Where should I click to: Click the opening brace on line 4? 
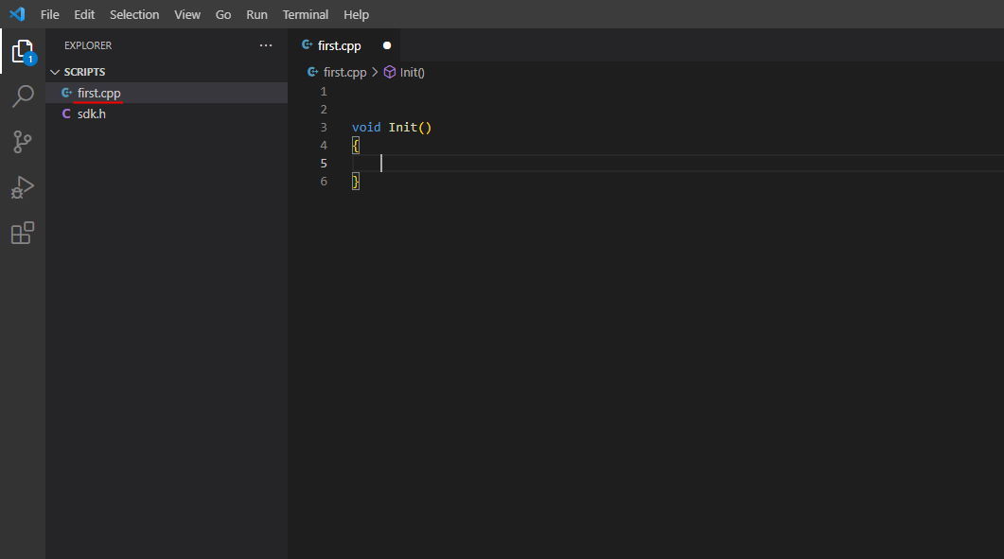pyautogui.click(x=356, y=146)
